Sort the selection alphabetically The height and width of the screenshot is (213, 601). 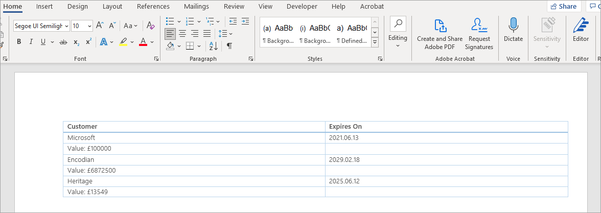(x=213, y=46)
